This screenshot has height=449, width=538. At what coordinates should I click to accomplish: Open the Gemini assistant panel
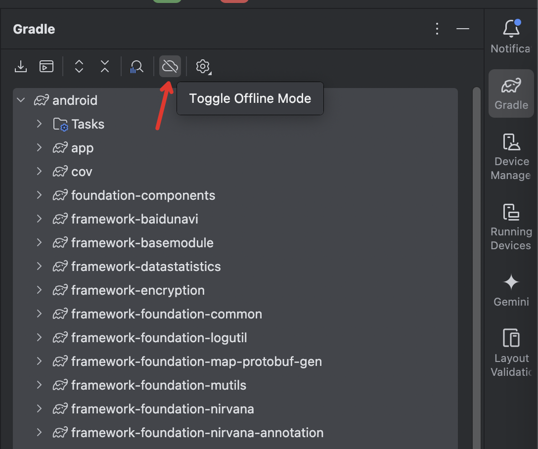[x=511, y=290]
